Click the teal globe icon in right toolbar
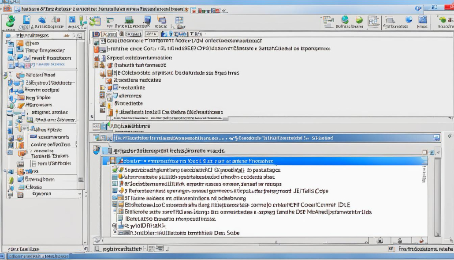 pyautogui.click(x=345, y=20)
